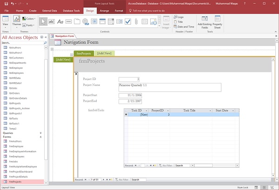Click the Project Name text field

[169, 87]
